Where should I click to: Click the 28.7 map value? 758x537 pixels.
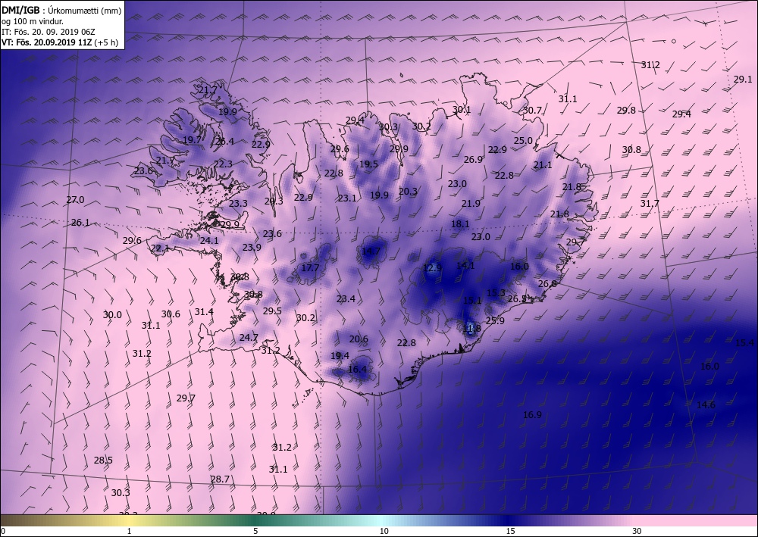(x=220, y=479)
